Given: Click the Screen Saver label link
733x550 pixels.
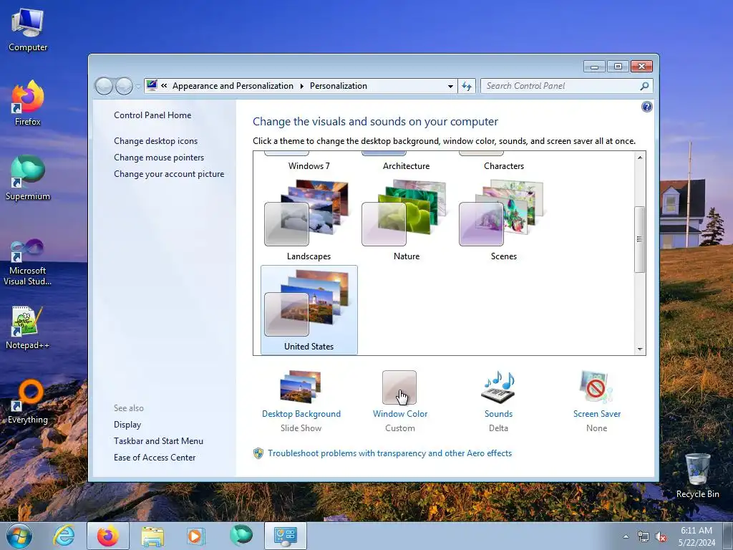Looking at the screenshot, I should pos(596,413).
